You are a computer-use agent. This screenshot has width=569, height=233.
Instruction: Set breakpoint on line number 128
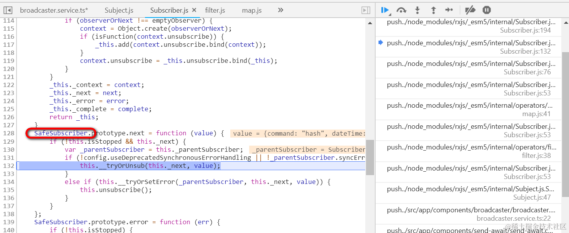(8, 133)
